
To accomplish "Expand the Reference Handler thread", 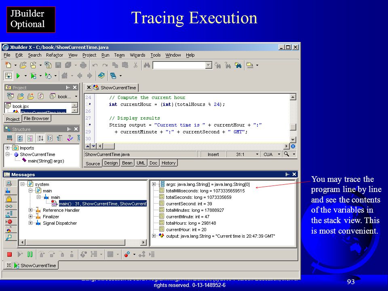I will pos(30,210).
